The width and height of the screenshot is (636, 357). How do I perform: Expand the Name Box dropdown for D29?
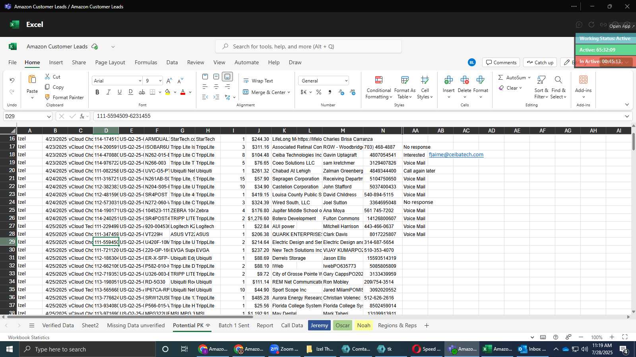click(x=49, y=116)
